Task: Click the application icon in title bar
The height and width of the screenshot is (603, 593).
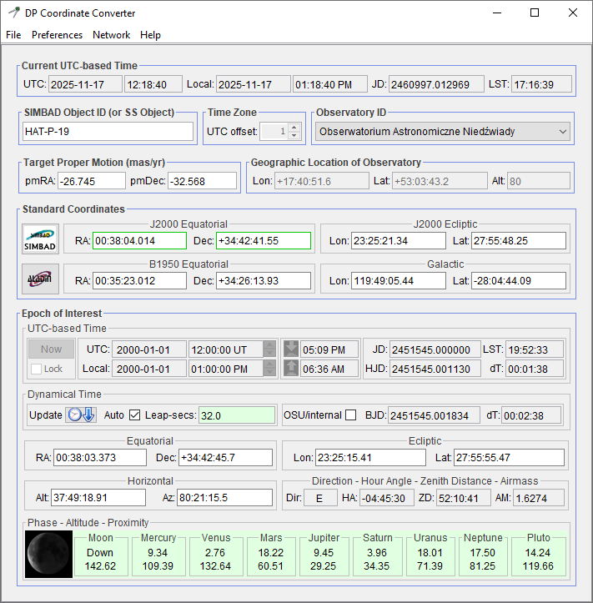Action: (13, 13)
